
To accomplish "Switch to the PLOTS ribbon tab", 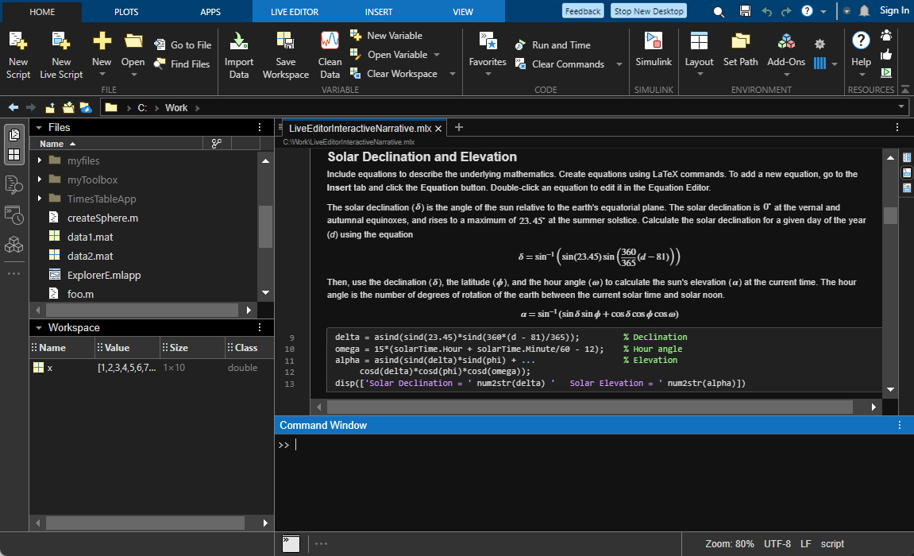I will coord(125,10).
